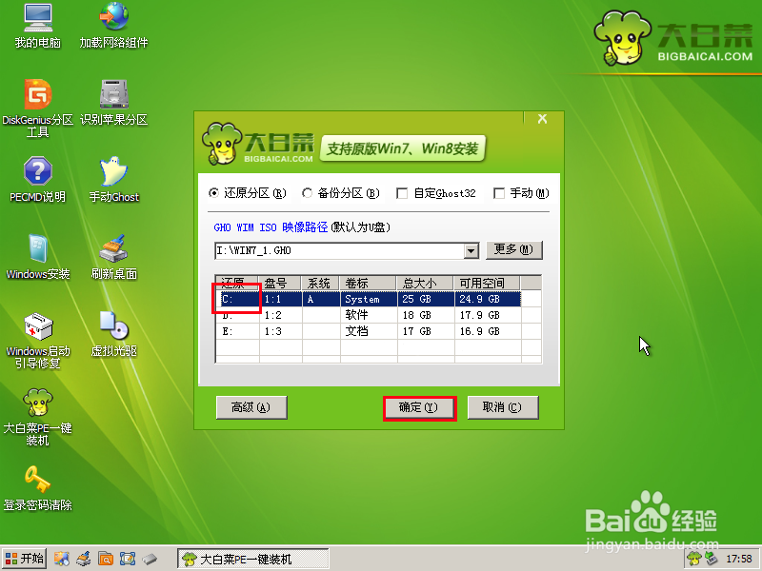This screenshot has width=762, height=571.
Task: Click the 盘号 column header
Action: (280, 283)
